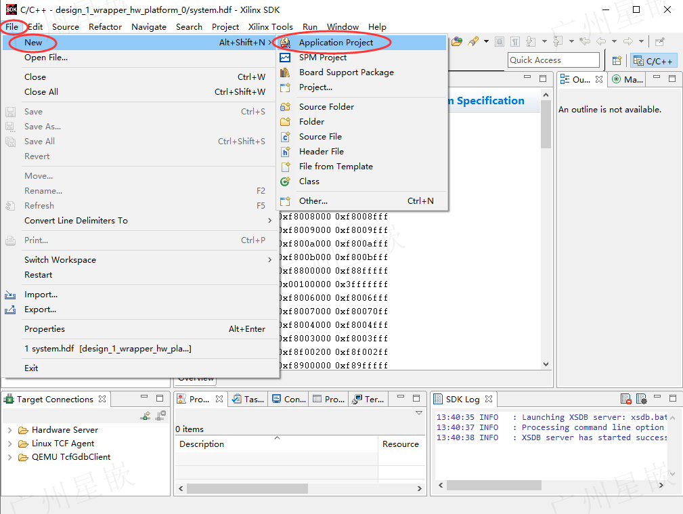Viewport: 683px width, 514px height.
Task: Expand the QEMU TcfGdbClient node
Action: click(10, 457)
